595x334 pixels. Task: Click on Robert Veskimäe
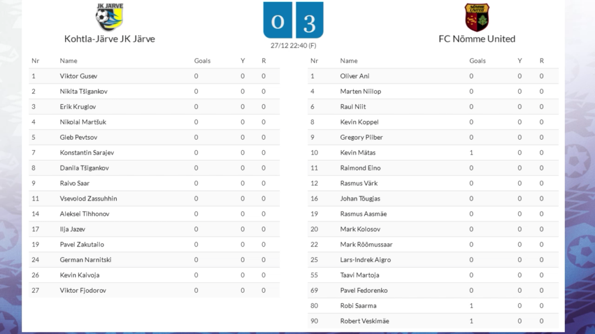coord(365,321)
